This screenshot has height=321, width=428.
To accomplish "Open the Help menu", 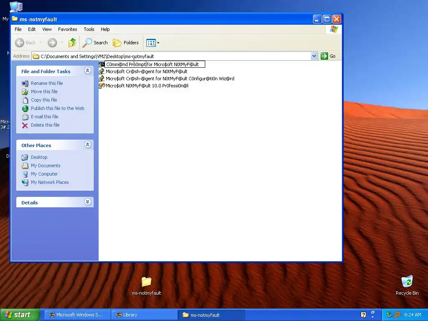I will [105, 29].
